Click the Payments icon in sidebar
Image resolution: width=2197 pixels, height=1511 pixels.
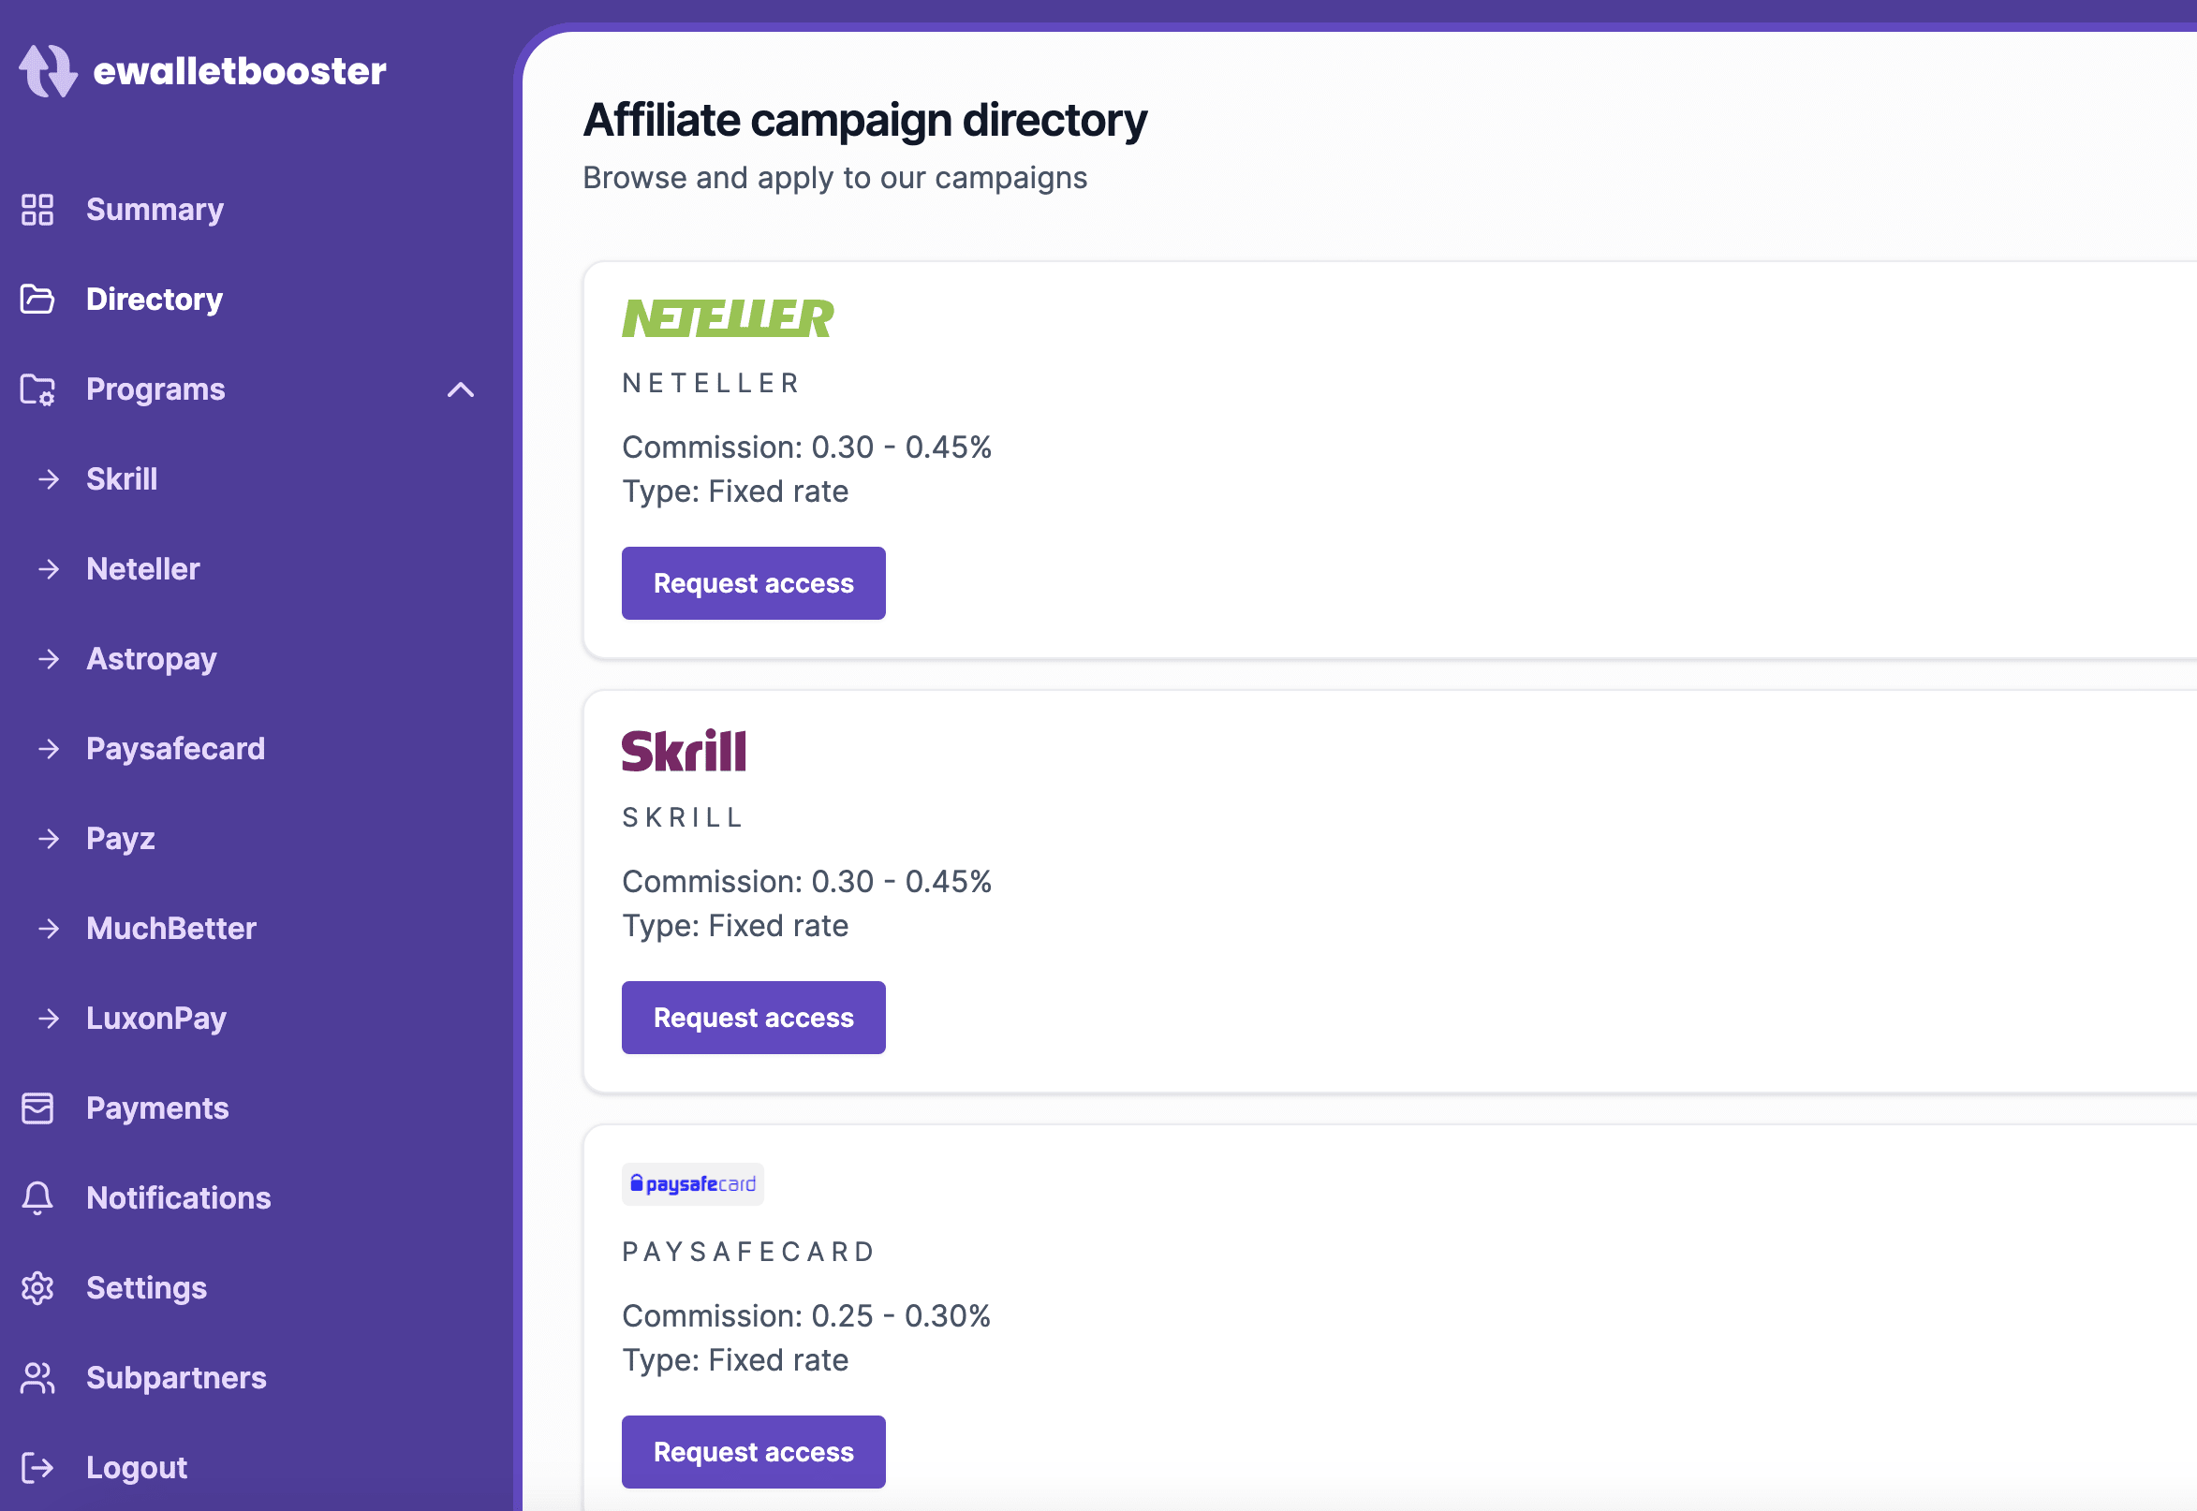(40, 1107)
